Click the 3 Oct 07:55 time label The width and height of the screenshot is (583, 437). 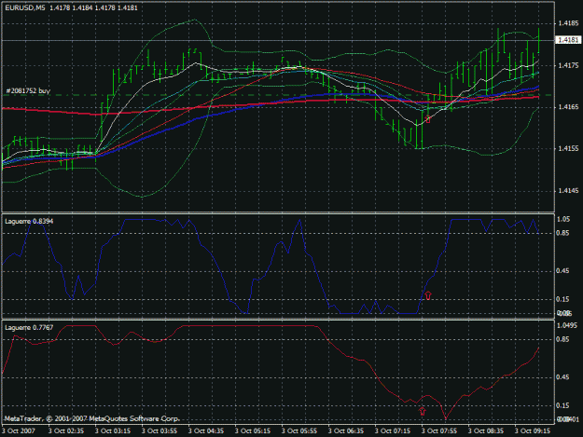point(439,430)
